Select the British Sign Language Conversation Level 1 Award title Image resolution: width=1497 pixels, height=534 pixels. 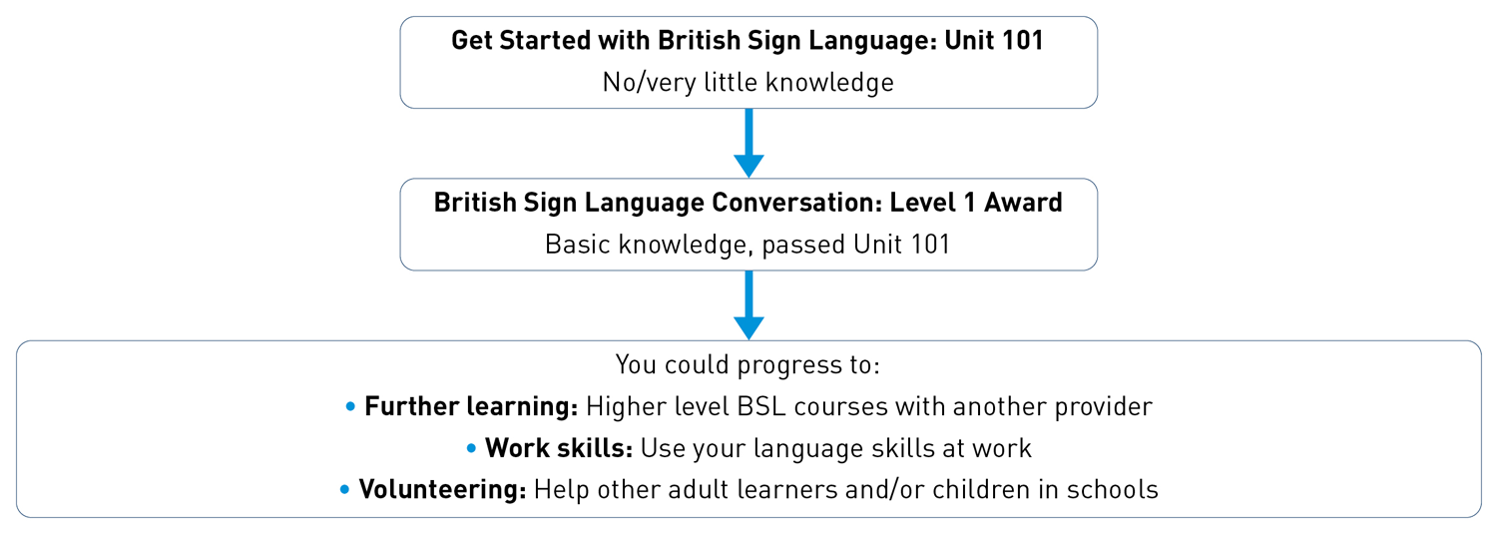(748, 203)
